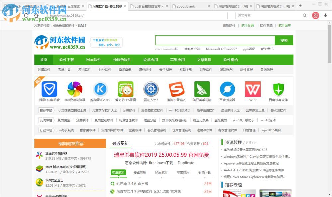Click inside the site search input field
This screenshot has width=332, height=197.
(x=214, y=40)
